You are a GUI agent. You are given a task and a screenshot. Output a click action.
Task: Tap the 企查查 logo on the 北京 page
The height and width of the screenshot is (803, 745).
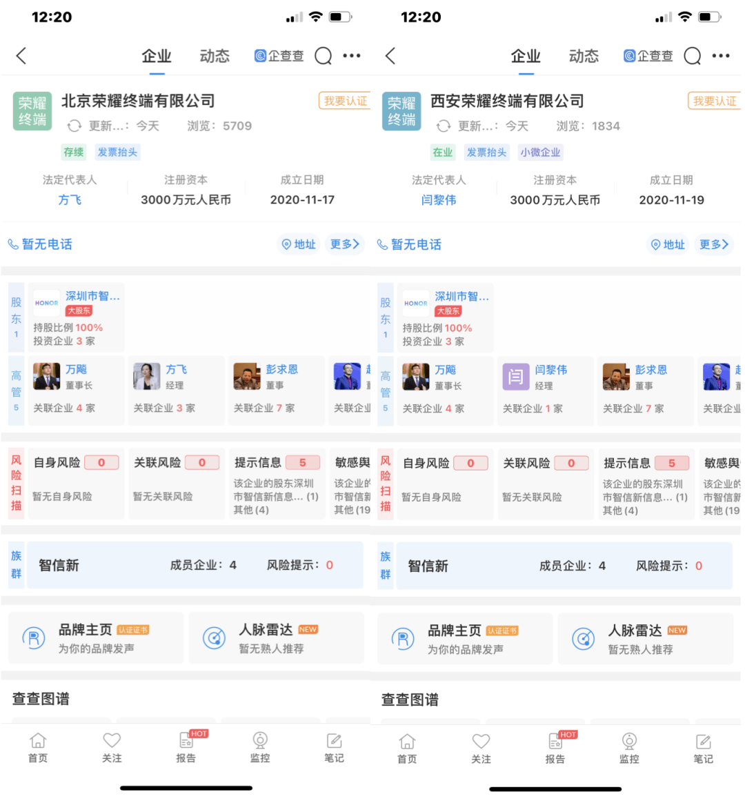279,56
